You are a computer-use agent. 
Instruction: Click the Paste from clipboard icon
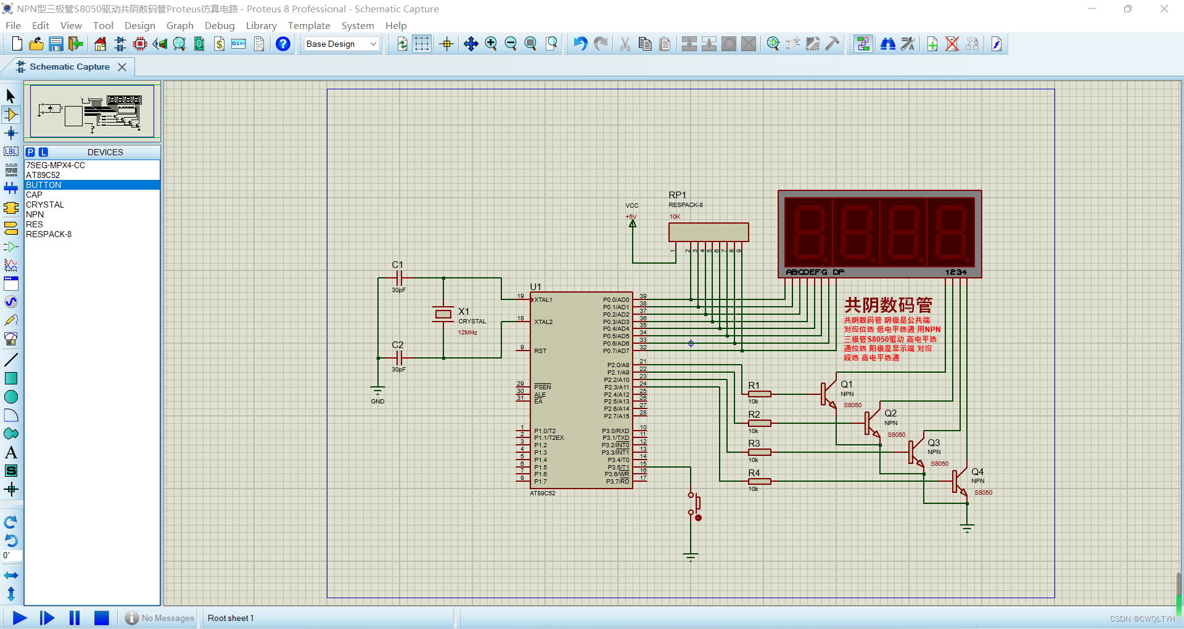pyautogui.click(x=665, y=44)
